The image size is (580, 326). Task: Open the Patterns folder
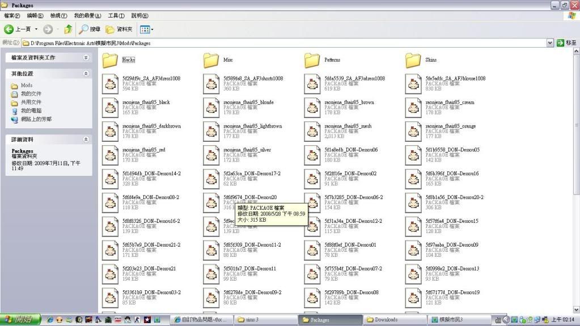(x=312, y=60)
